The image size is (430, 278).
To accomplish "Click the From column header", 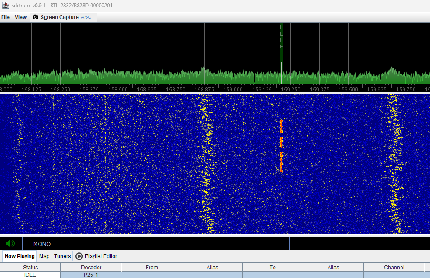I will 152,267.
